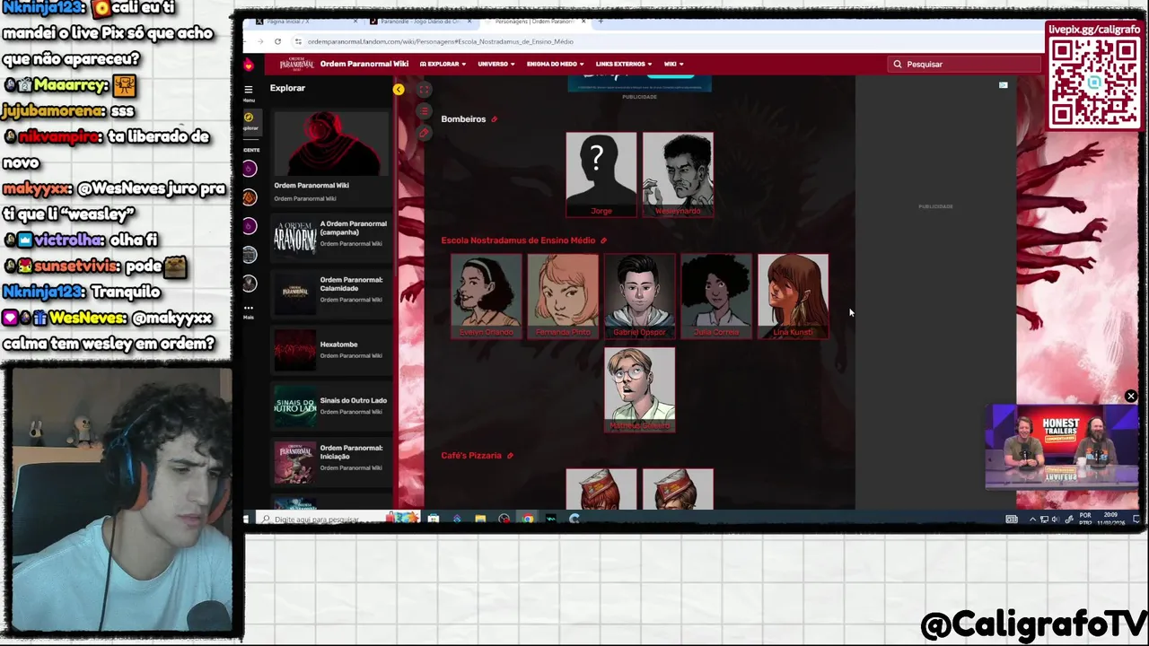This screenshot has width=1149, height=646.
Task: Click edit pencil next to Café's Pizzaria heading
Action: coord(510,456)
